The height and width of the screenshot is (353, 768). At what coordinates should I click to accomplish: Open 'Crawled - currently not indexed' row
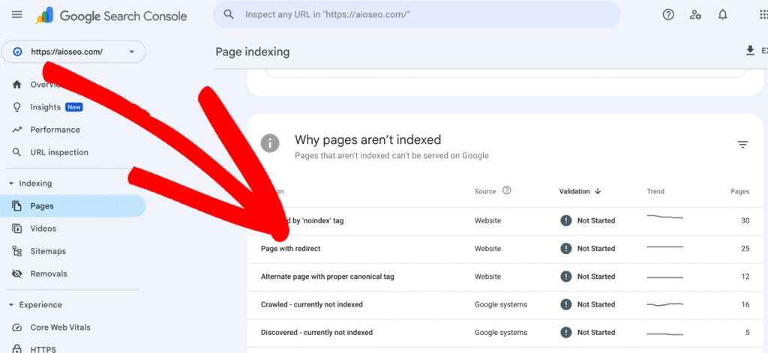coord(311,305)
